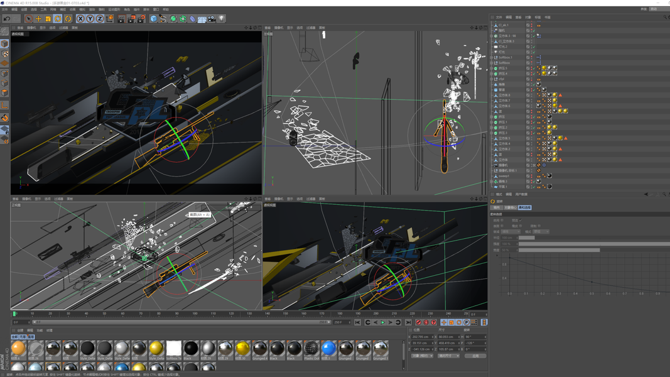Adjust the 宽度 width slider
This screenshot has width=670, height=377.
click(x=594, y=250)
